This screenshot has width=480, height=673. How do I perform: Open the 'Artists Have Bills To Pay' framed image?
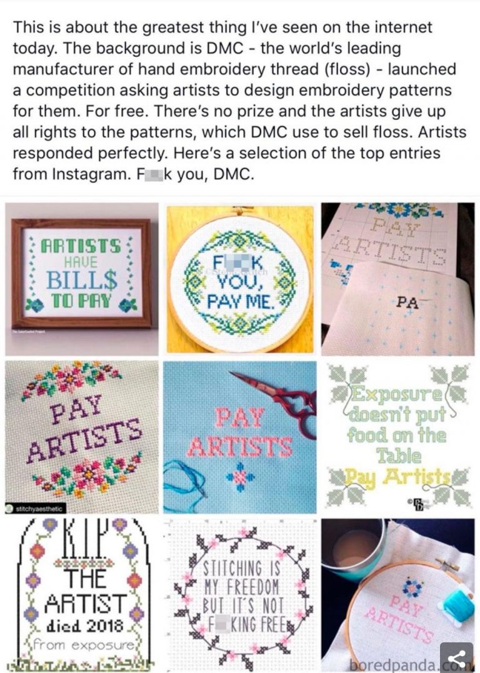pos(82,279)
